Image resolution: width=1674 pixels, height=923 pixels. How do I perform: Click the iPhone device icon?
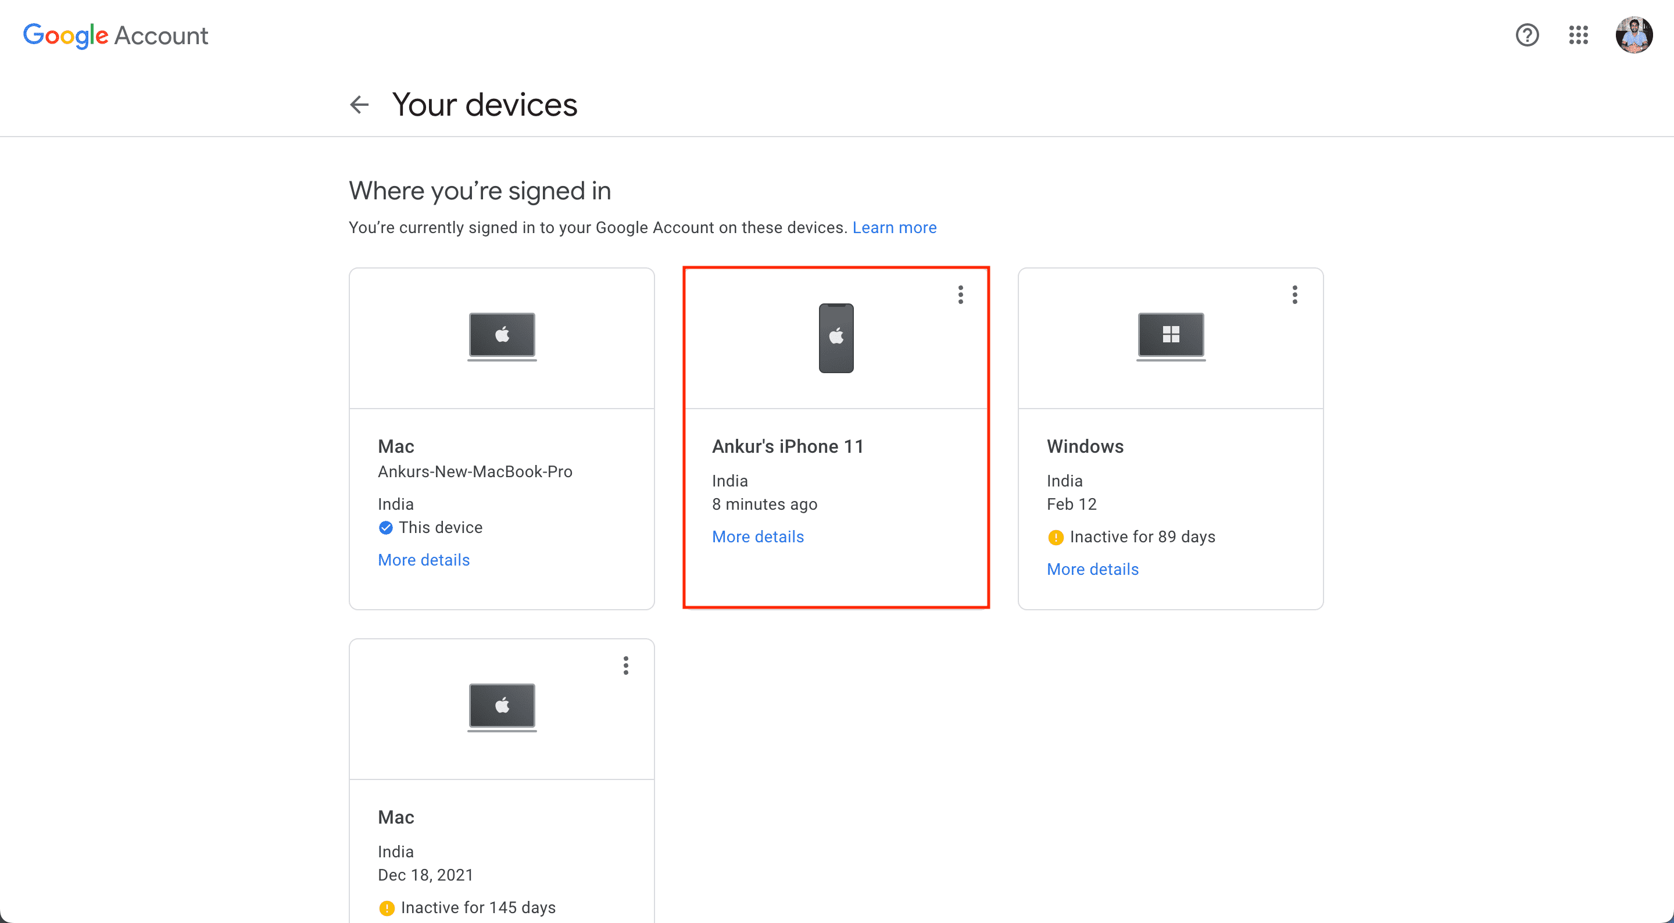(x=836, y=338)
